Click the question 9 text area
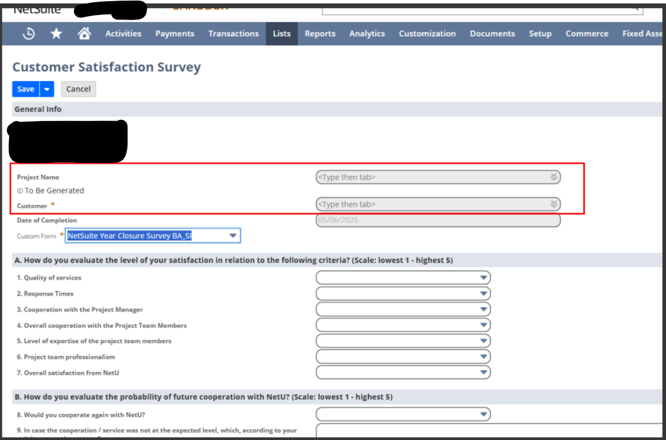 490,430
